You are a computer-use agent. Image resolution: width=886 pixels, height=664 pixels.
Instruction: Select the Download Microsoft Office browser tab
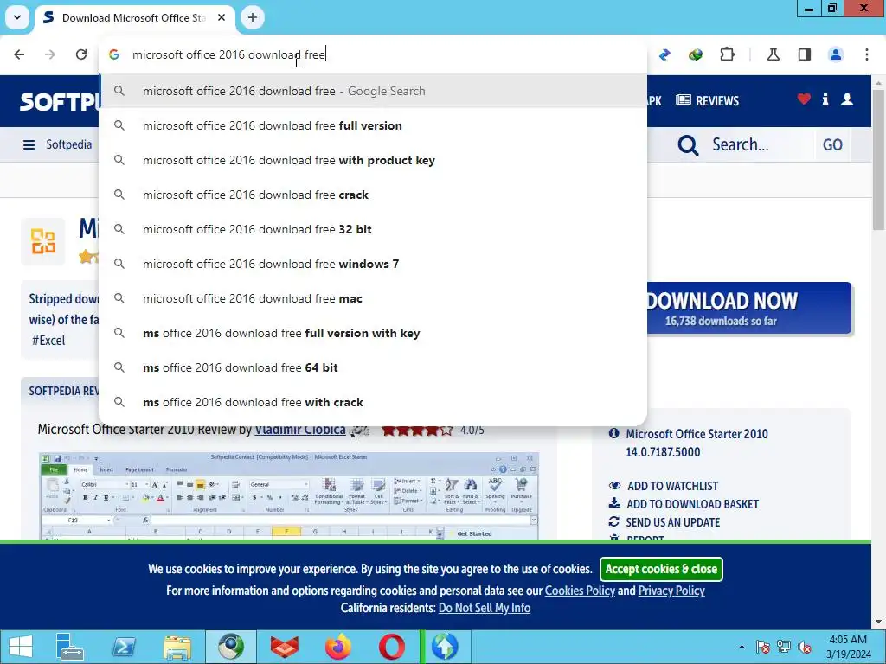[134, 18]
